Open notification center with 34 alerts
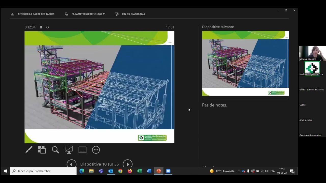 [292, 171]
